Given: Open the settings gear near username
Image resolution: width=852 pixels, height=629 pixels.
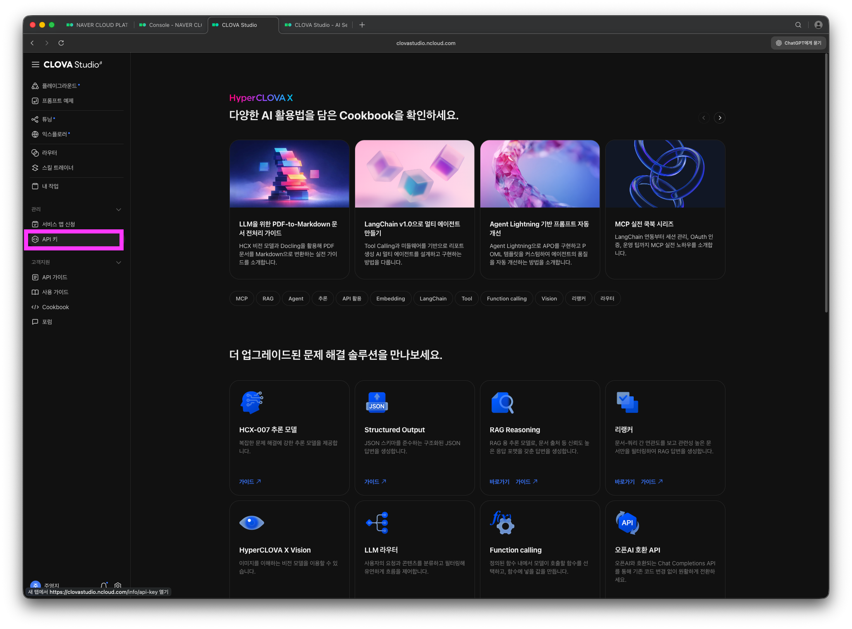Looking at the screenshot, I should coord(118,585).
